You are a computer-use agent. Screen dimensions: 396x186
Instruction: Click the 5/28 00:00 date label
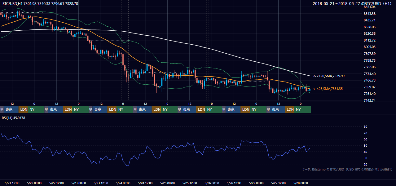[301, 183]
